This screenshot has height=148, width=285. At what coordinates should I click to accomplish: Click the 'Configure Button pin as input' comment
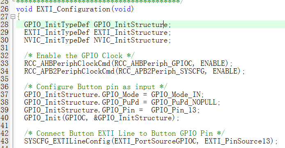tap(96, 87)
